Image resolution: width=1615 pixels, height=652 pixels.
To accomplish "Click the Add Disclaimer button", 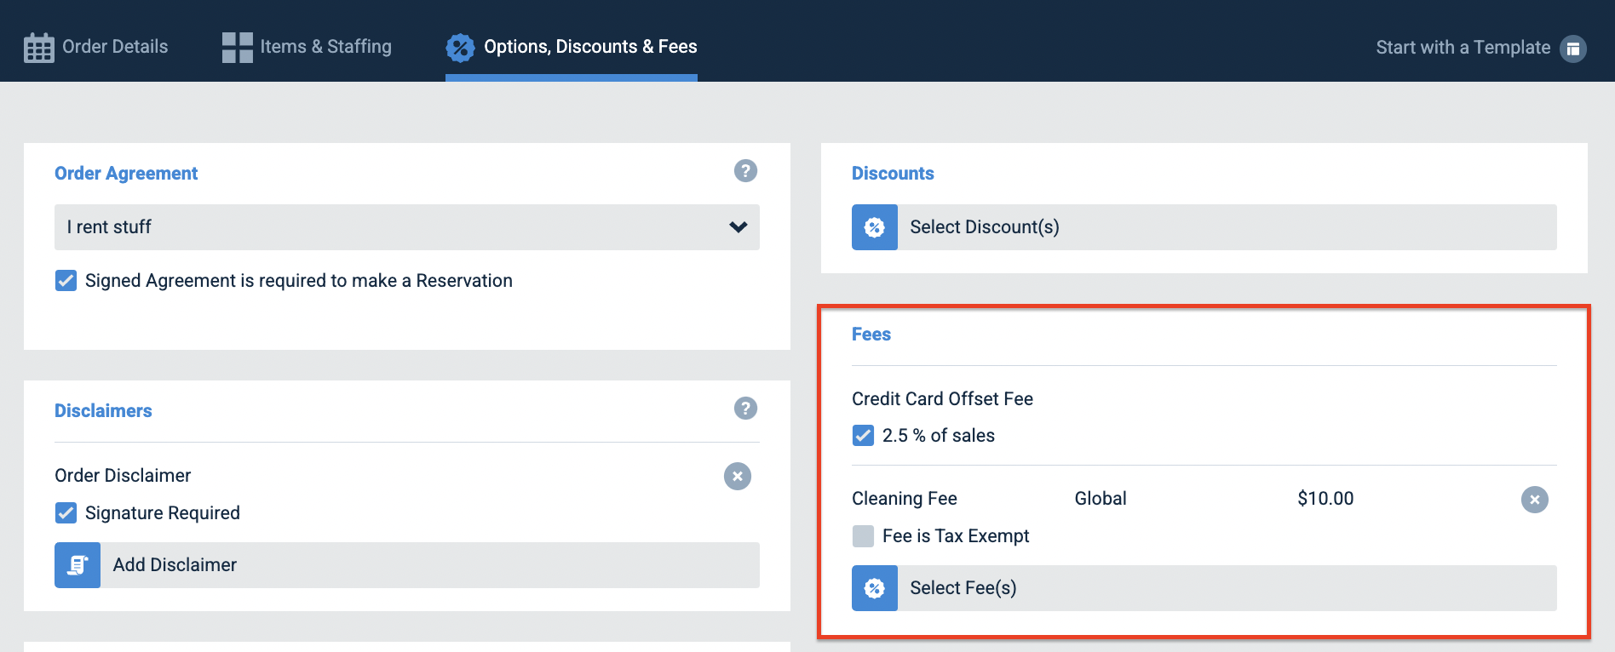I will (x=407, y=565).
